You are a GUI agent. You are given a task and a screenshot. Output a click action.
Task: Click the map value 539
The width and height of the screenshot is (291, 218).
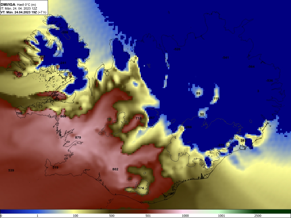point(11,170)
